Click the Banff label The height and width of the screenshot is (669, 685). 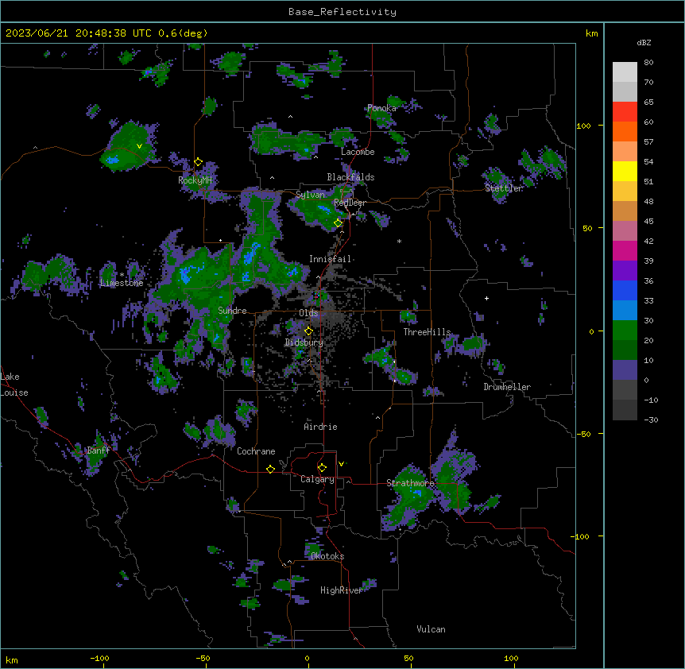click(x=99, y=451)
